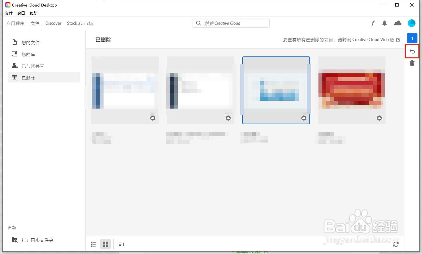Screen dimensions: 422x254
Task: Open the fonts f icon
Action: pos(373,23)
